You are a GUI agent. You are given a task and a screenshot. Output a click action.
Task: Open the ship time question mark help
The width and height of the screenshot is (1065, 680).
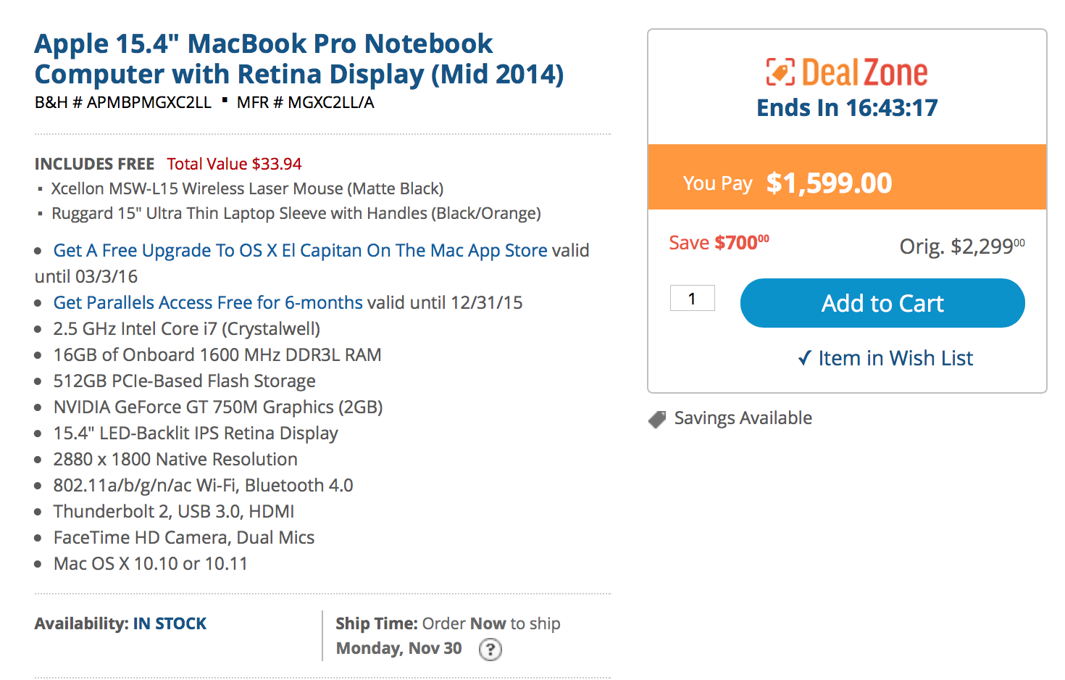[490, 649]
